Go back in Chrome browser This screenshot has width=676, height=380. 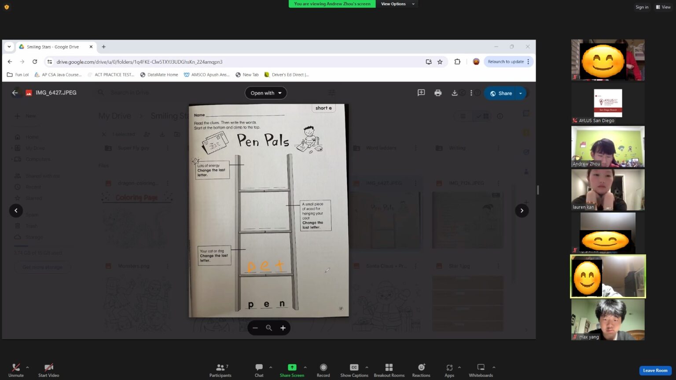click(x=10, y=62)
